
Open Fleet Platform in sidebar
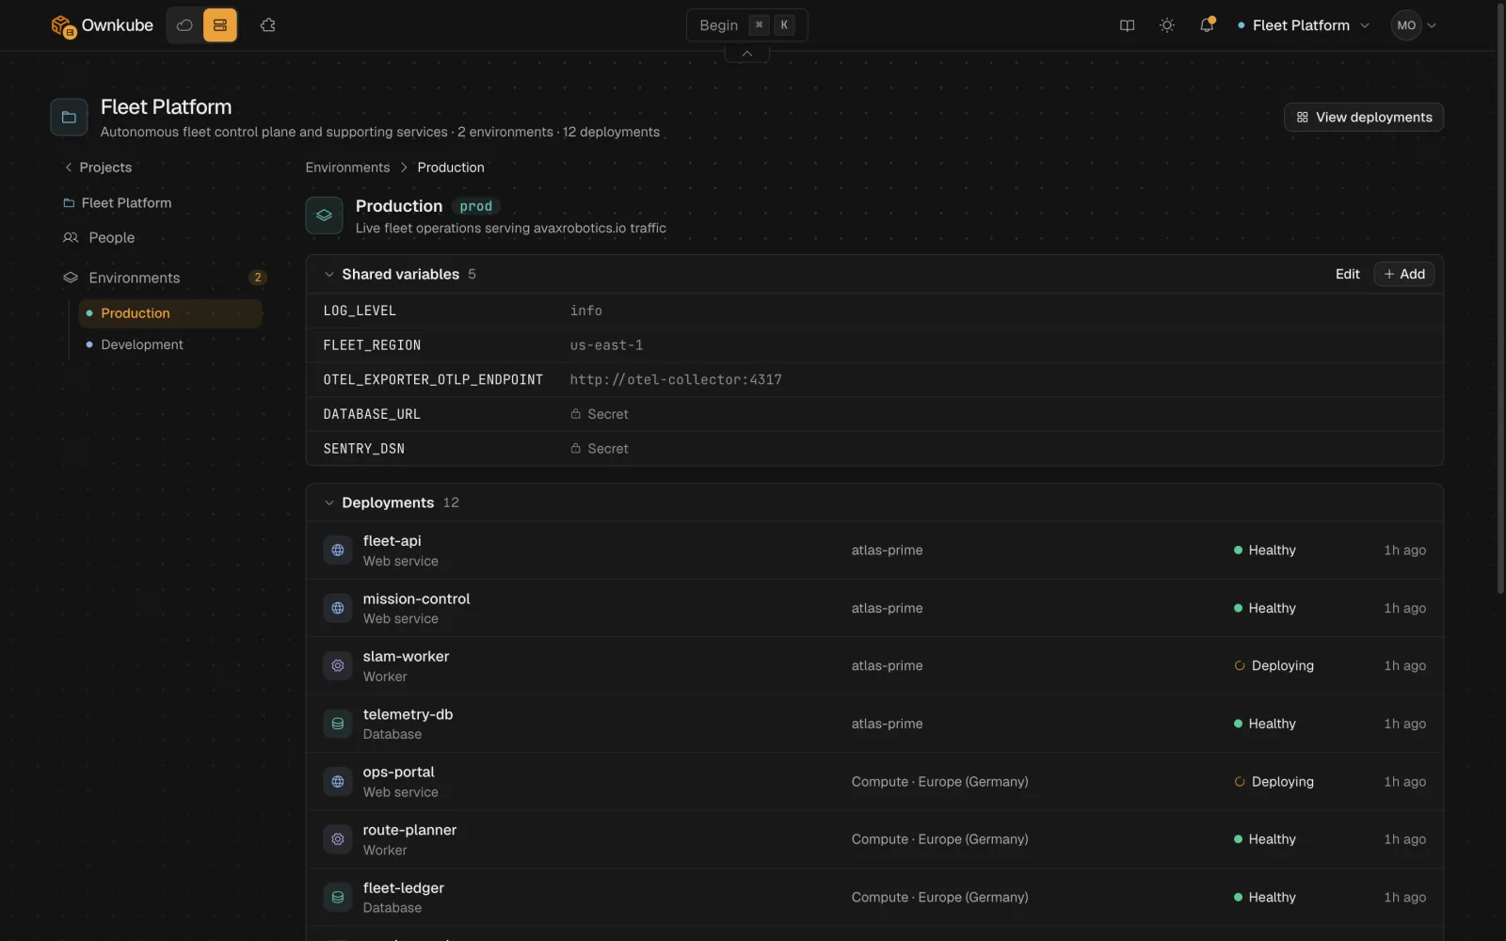click(x=118, y=203)
